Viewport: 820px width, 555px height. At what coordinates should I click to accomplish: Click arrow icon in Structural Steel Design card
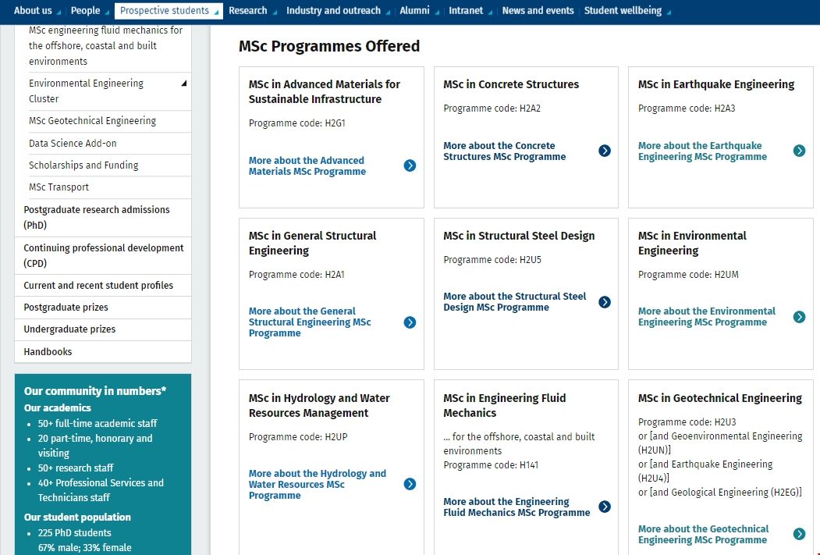click(604, 302)
